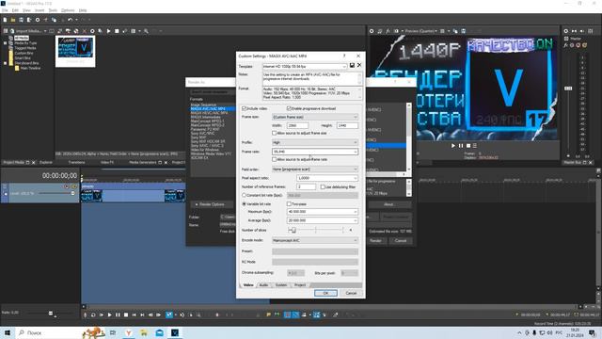This screenshot has width=602, height=339.
Task: Click Render button in Render As window
Action: (x=375, y=241)
